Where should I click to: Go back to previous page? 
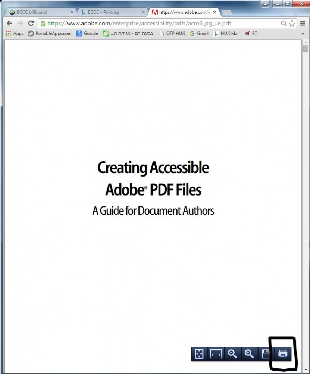[9, 23]
